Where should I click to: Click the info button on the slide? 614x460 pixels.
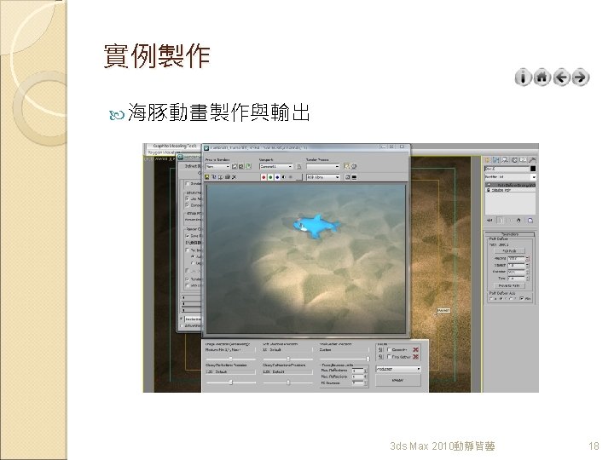click(x=523, y=78)
